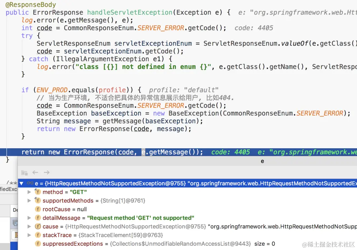This screenshot has height=250, width=357.
Task: Expand the 'cause' field node
Action: point(29,227)
